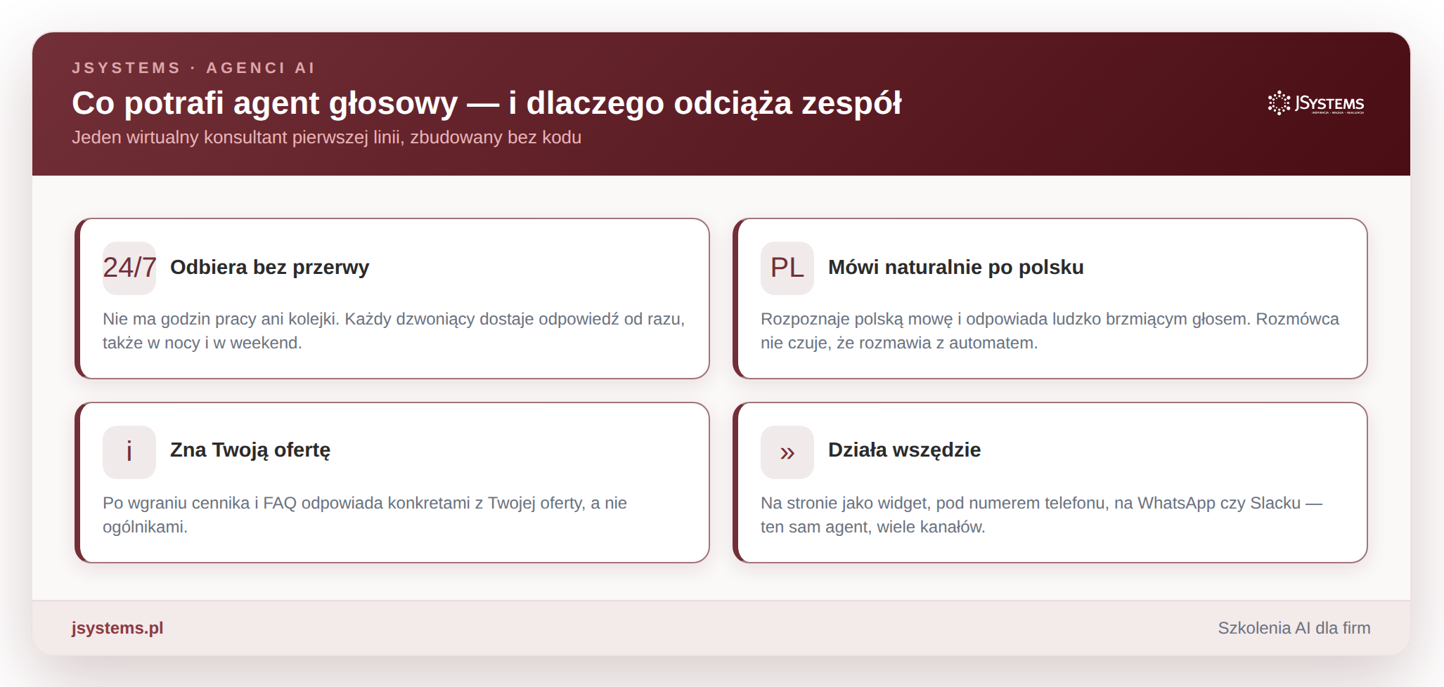This screenshot has height=687, width=1444.
Task: Click the "i" info icon badge
Action: point(129,452)
